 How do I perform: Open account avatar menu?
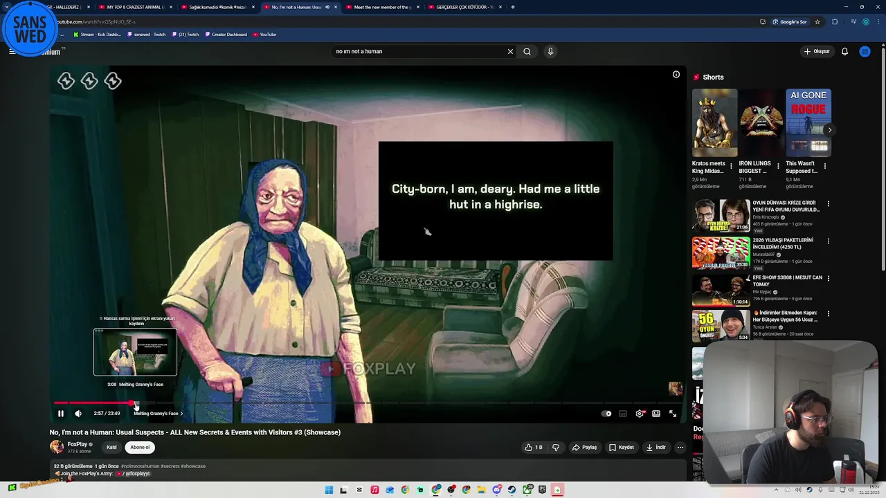[x=865, y=51]
